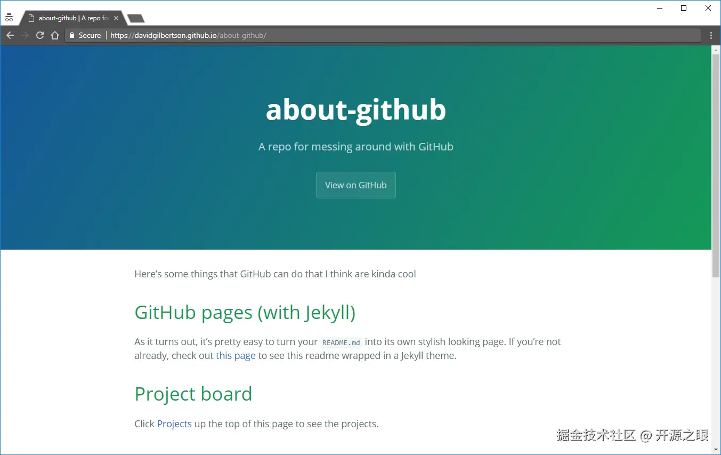Click the browser forward arrow
Screen dimensions: 721x455
pos(25,35)
